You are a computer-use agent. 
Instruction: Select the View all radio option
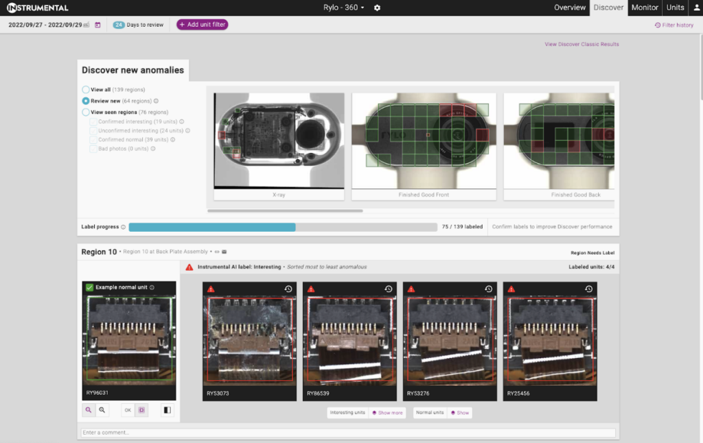click(86, 90)
